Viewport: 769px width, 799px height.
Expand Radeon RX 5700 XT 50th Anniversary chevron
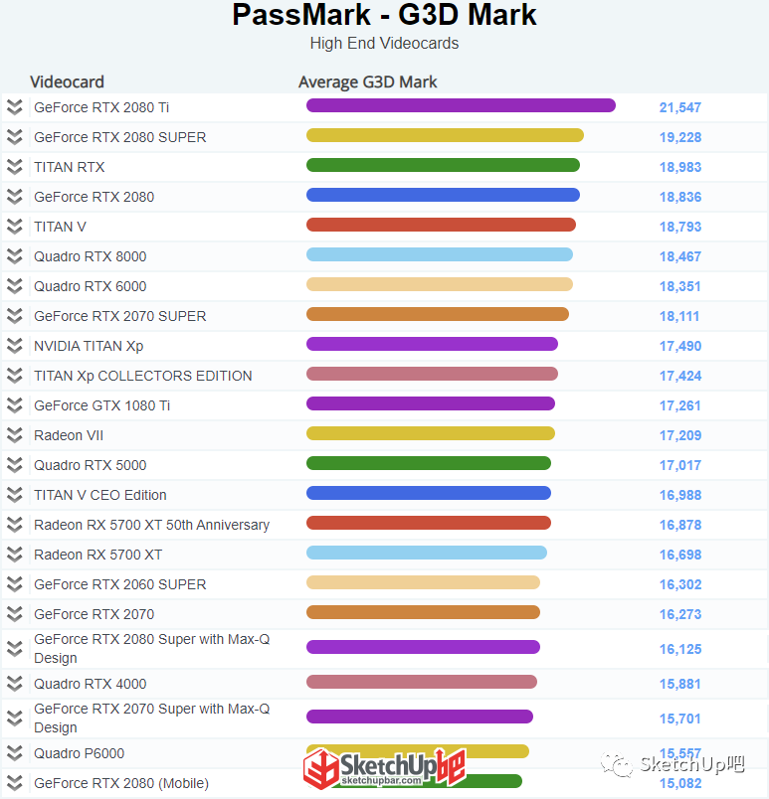click(15, 525)
